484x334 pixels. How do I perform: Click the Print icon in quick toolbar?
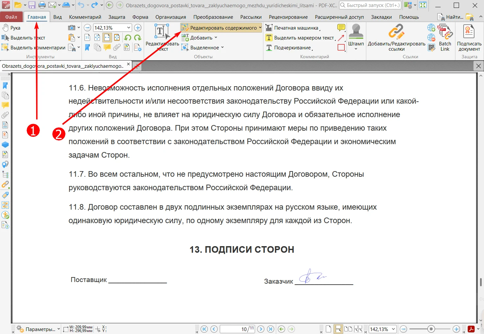point(42,5)
